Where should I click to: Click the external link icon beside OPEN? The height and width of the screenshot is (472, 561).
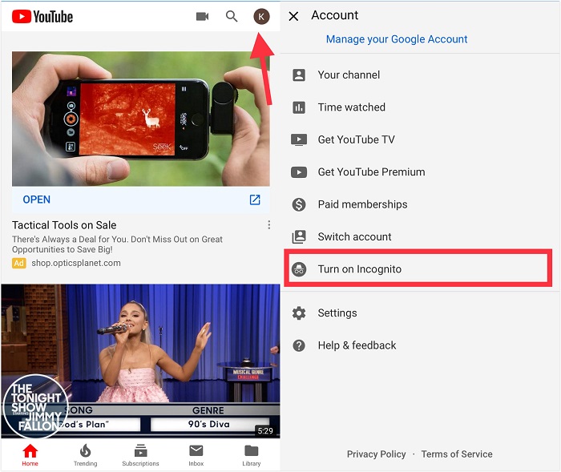255,200
